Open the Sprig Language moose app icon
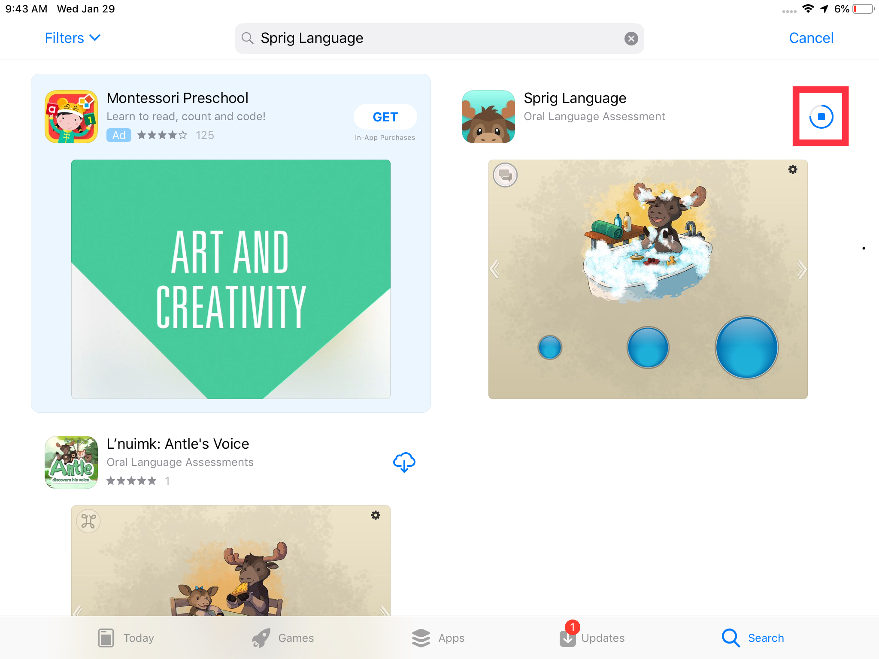This screenshot has height=659, width=879. click(x=488, y=117)
